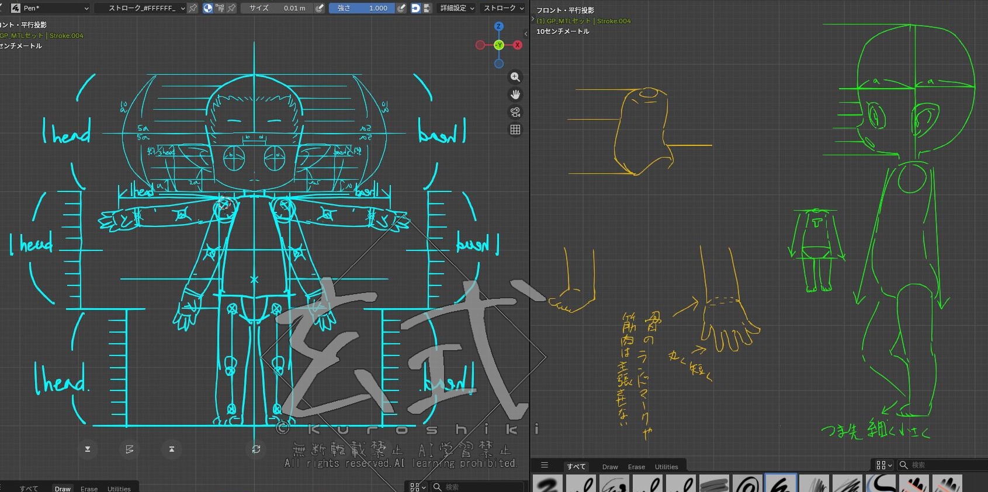Click the zoom magnifier icon in viewport
988x492 pixels.
515,77
